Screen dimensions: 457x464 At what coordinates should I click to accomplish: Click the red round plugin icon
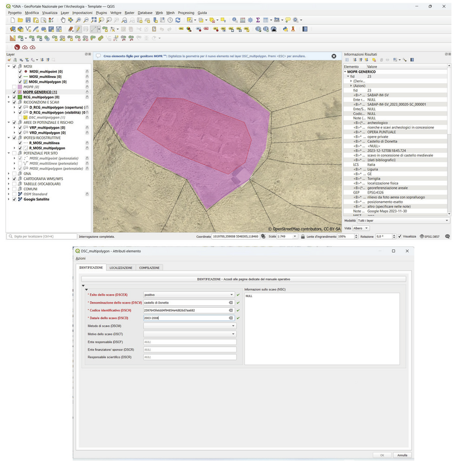pos(17,47)
